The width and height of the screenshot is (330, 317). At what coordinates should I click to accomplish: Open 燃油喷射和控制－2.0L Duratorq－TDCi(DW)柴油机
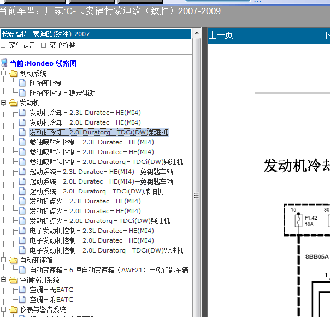(x=107, y=162)
